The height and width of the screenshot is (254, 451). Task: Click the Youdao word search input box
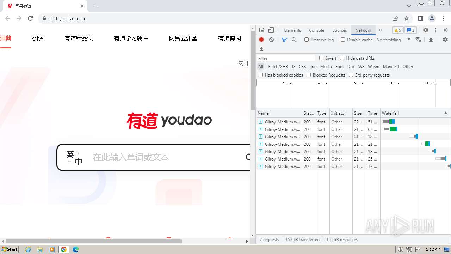click(154, 157)
